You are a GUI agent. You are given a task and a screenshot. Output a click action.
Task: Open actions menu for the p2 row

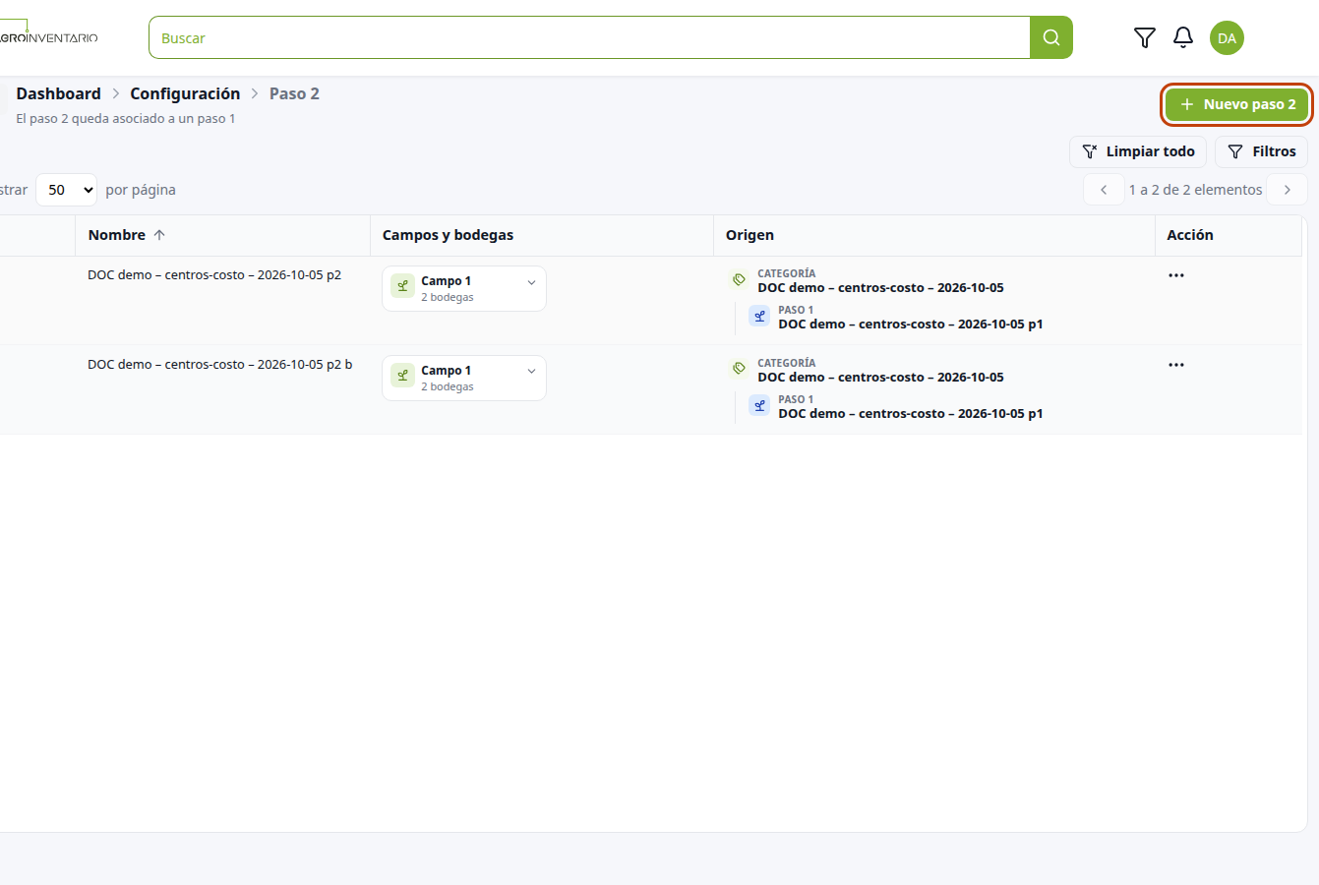pyautogui.click(x=1175, y=275)
